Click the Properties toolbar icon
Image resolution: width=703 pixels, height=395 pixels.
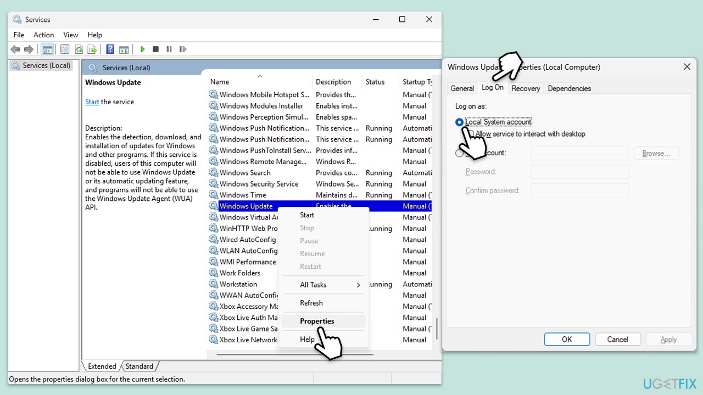[65, 49]
